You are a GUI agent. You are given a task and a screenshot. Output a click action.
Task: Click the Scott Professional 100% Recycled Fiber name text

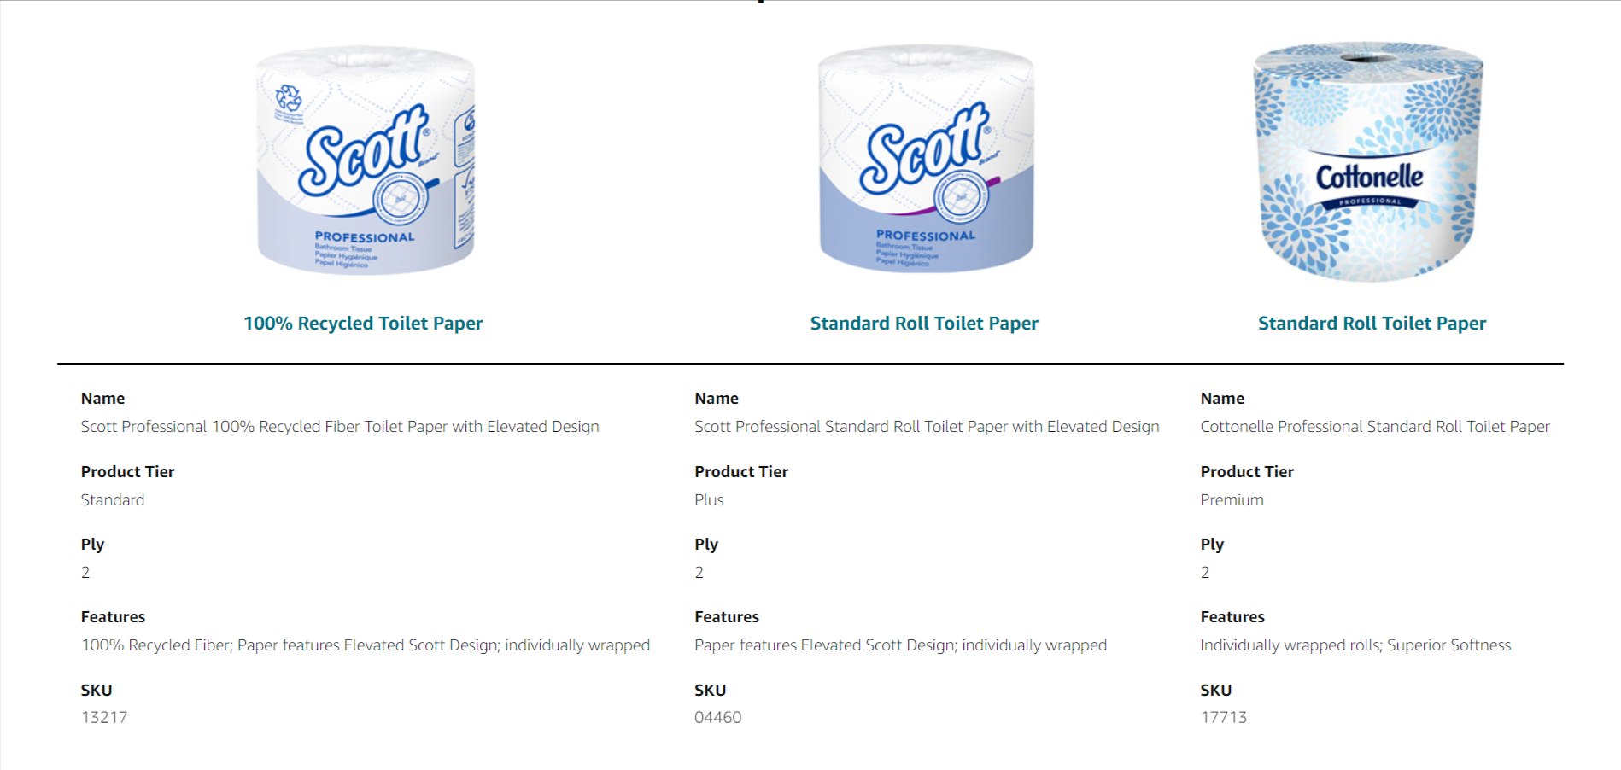pos(340,427)
